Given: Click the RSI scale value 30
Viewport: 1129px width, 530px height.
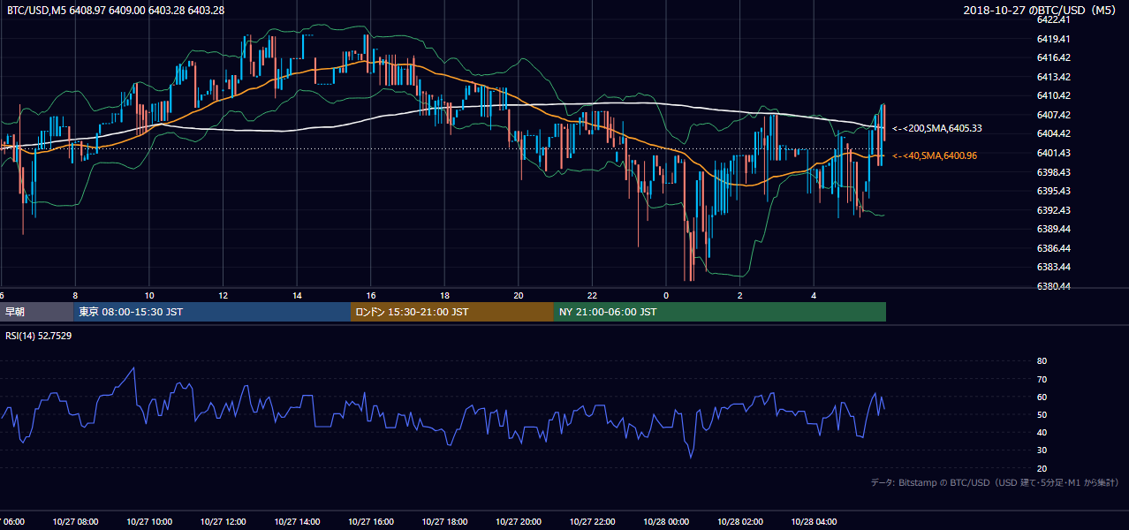Looking at the screenshot, I should click(x=1042, y=450).
